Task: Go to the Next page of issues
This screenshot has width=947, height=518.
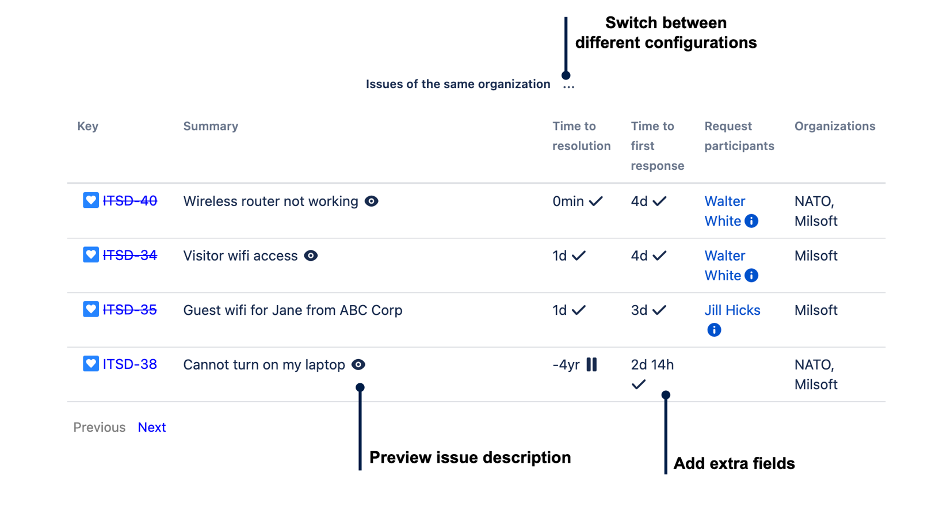Action: tap(152, 427)
